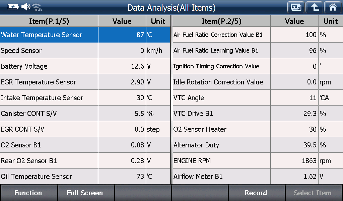
Task: Click the speaker volume icon
Action: click(26, 7)
